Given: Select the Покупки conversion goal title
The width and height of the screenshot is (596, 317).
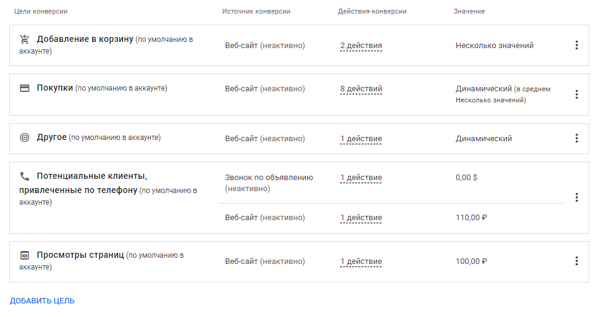Looking at the screenshot, I should (55, 88).
